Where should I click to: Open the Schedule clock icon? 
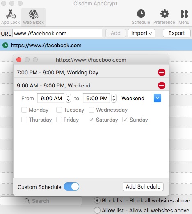141,14
